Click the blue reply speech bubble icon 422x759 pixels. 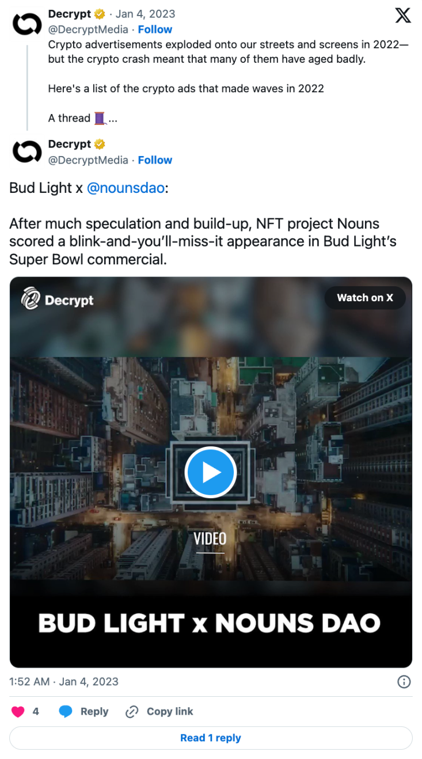click(66, 712)
